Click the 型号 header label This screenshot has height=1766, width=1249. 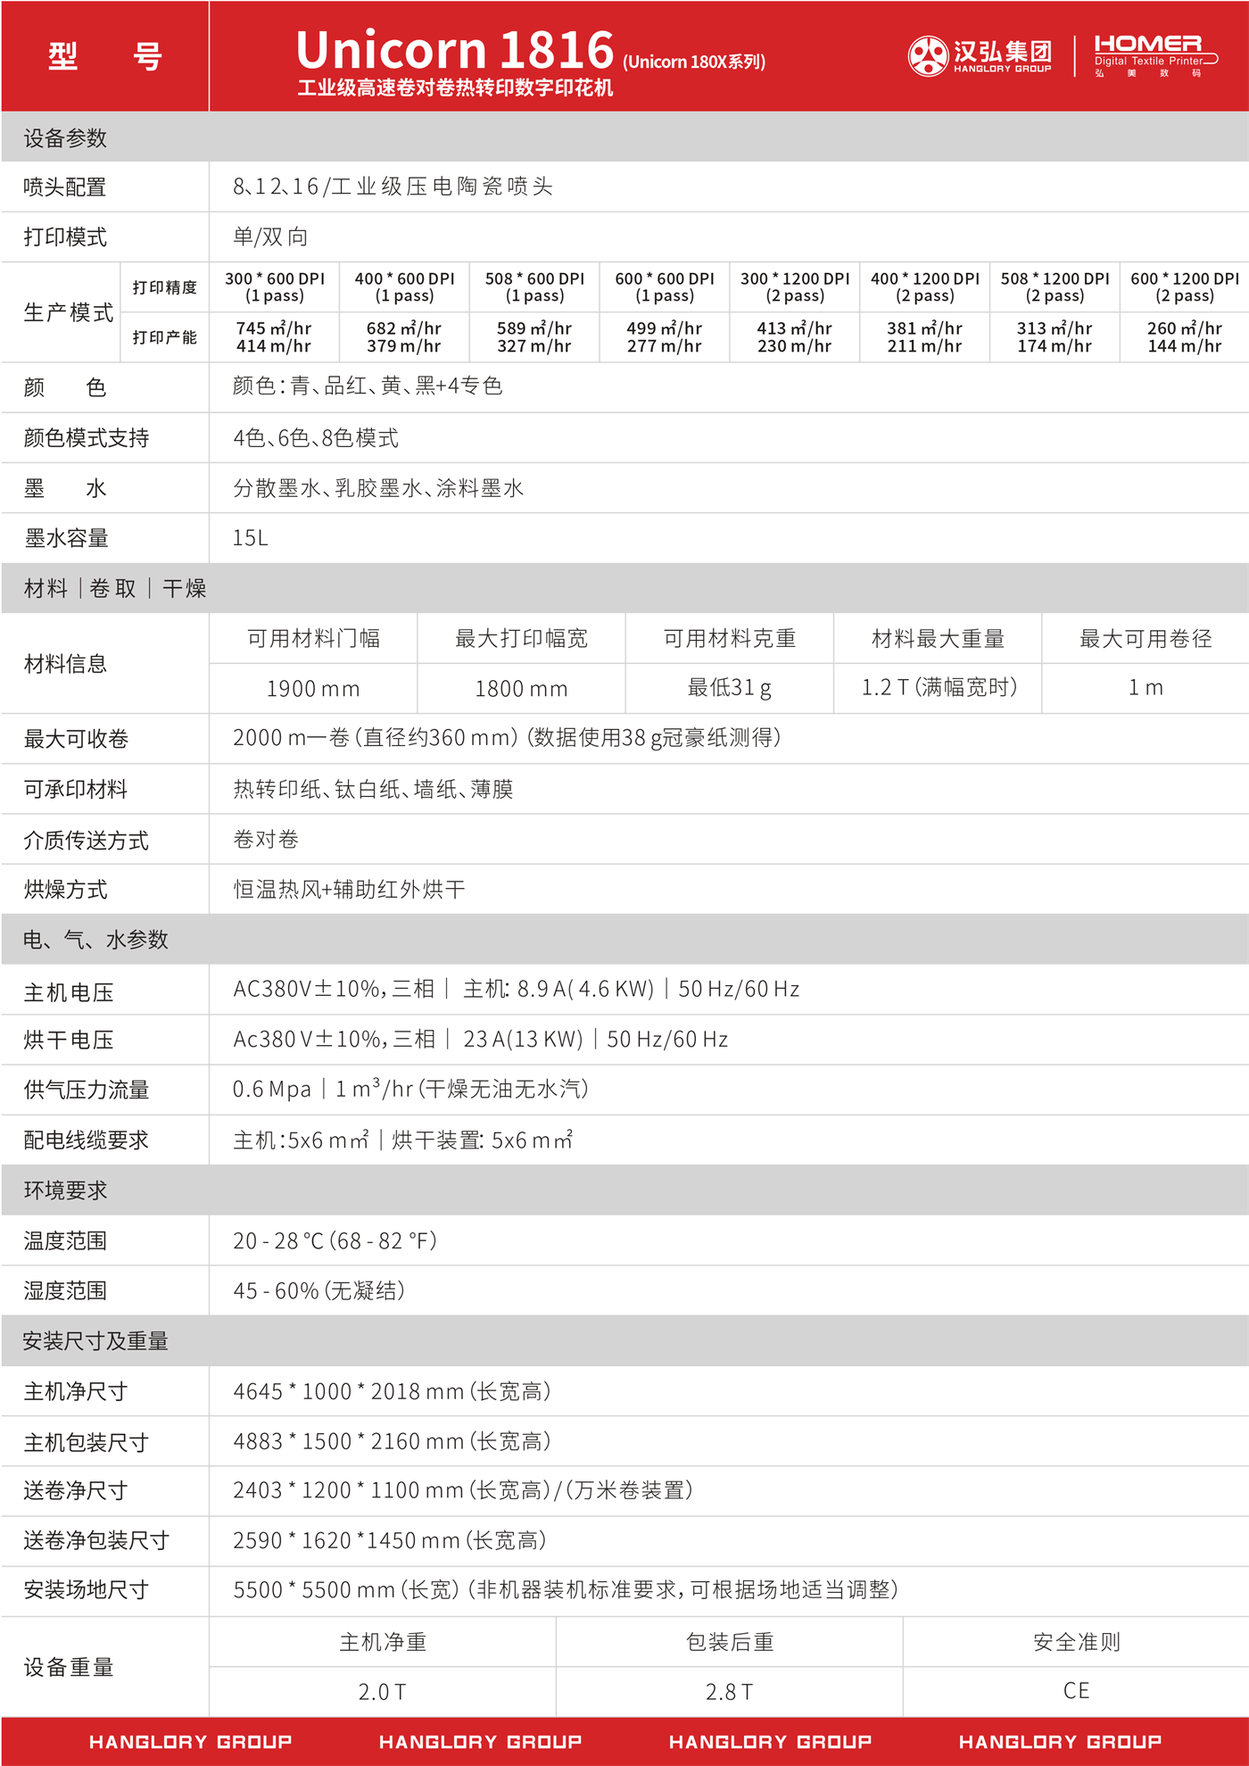(x=105, y=56)
